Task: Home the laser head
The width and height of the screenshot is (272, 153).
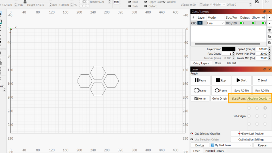Action: point(200,99)
